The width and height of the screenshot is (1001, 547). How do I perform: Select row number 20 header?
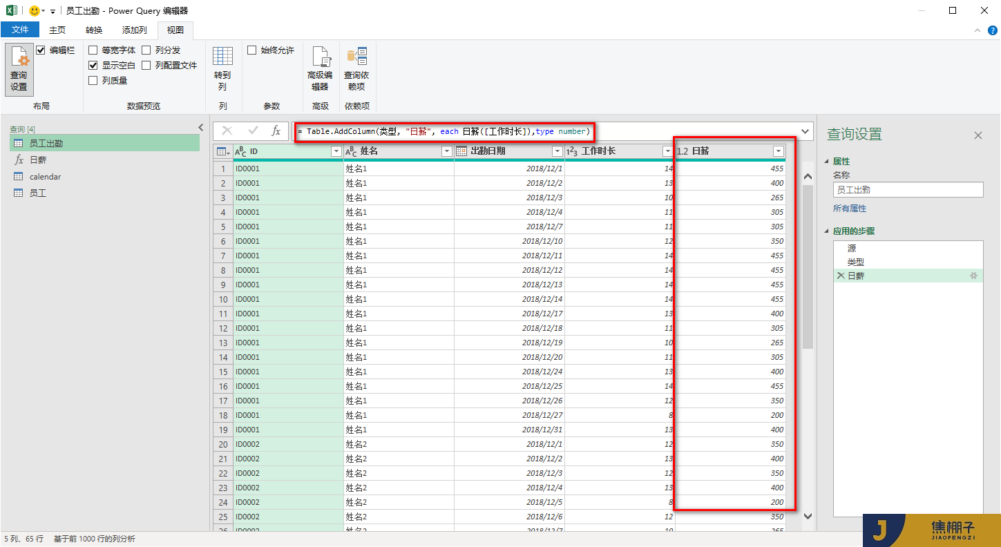pos(223,444)
